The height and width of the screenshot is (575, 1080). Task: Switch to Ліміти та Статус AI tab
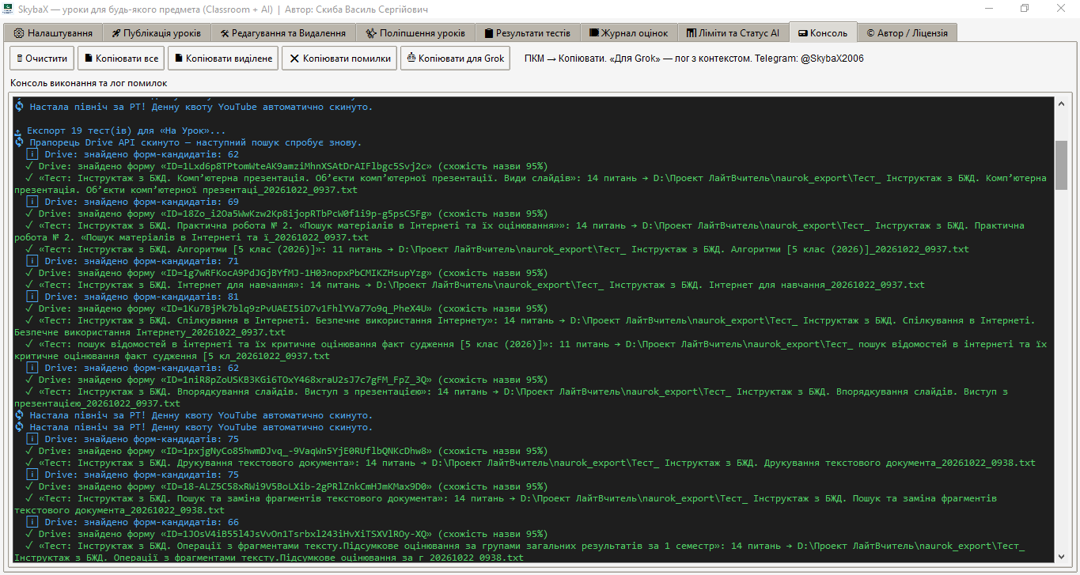coord(733,33)
